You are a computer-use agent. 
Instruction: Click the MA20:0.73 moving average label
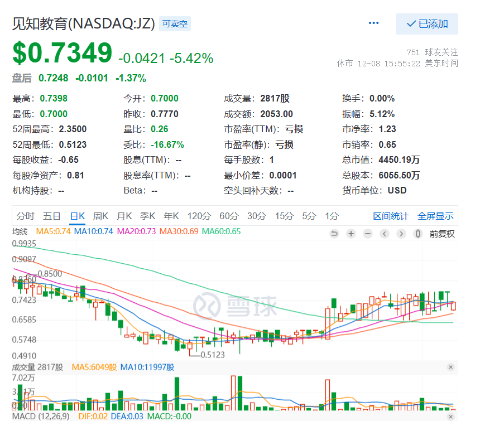[x=137, y=231]
